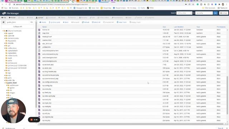Select the cgi-bin folder in tree
229x129 pixels.
point(12,88)
